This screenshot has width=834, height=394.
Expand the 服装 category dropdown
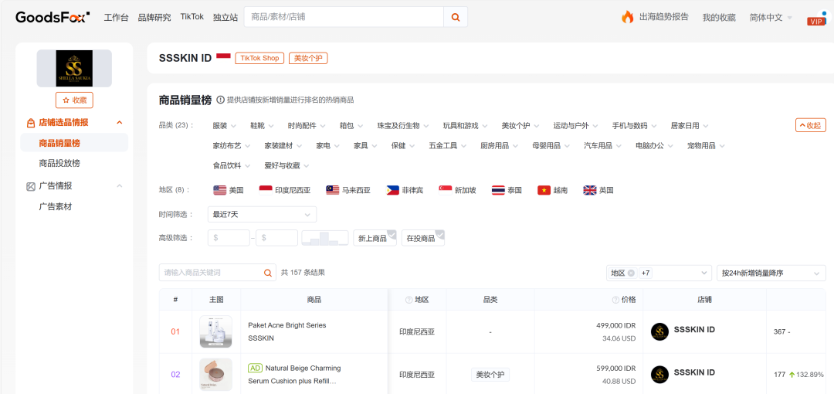[x=224, y=126]
